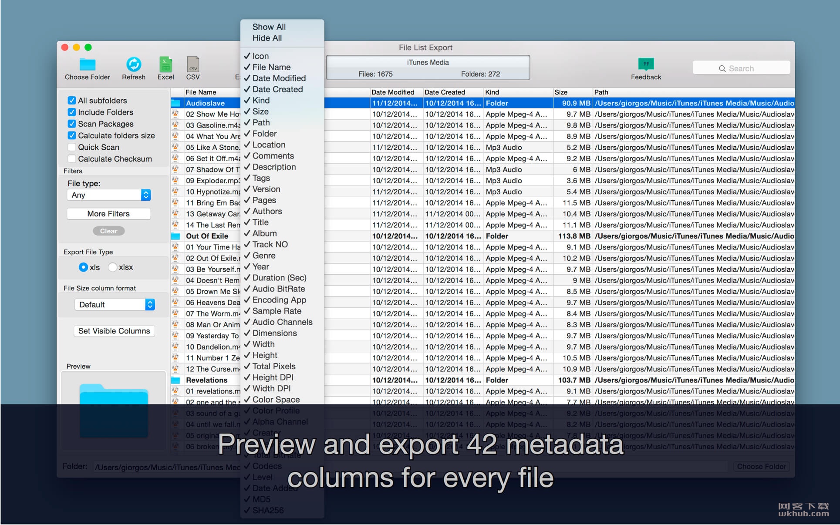Click the bottom-right Choose Folder button
The image size is (840, 525).
[x=761, y=466]
